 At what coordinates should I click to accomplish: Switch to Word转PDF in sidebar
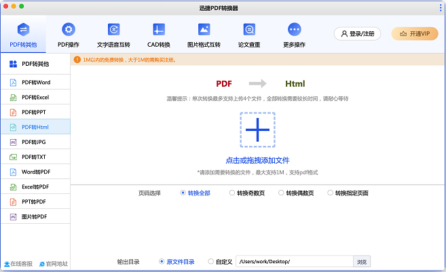click(x=35, y=172)
